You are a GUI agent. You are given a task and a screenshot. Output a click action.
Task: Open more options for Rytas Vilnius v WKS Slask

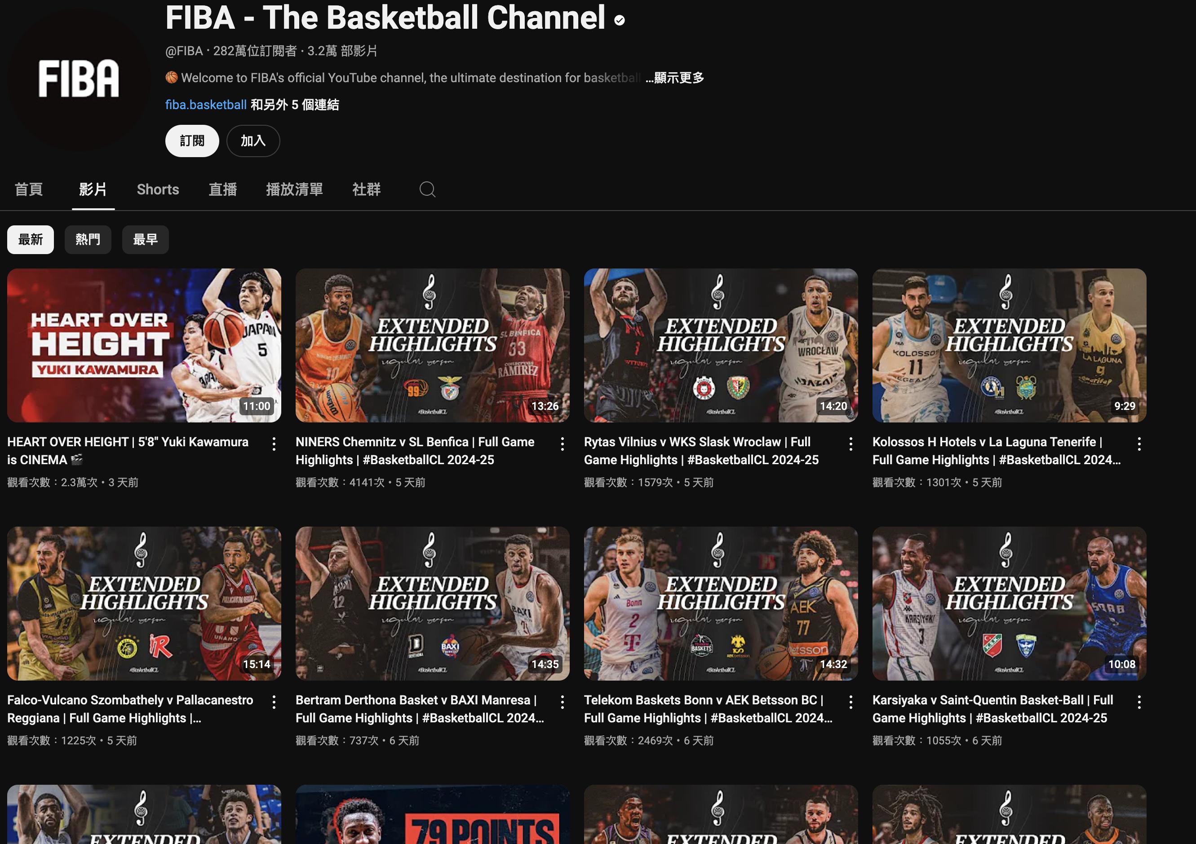tap(851, 444)
